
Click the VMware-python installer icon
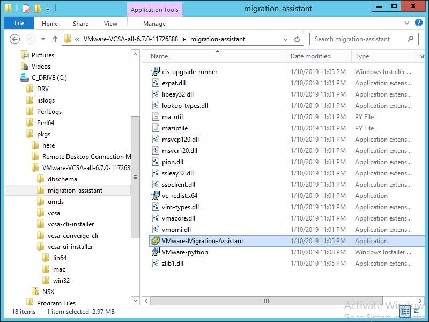coord(156,252)
